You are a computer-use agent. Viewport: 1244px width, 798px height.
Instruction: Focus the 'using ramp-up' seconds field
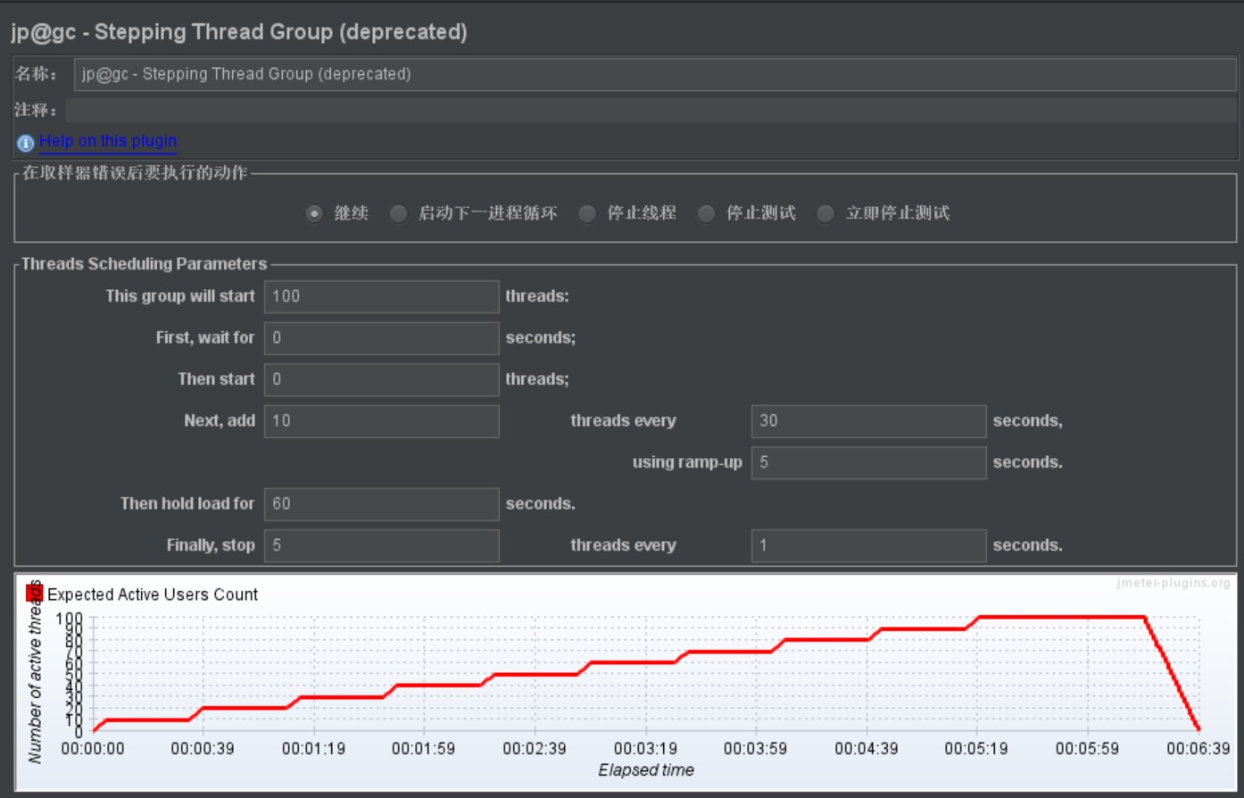click(867, 462)
